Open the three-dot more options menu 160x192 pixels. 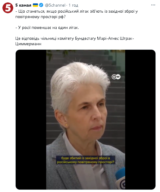click(x=153, y=5)
